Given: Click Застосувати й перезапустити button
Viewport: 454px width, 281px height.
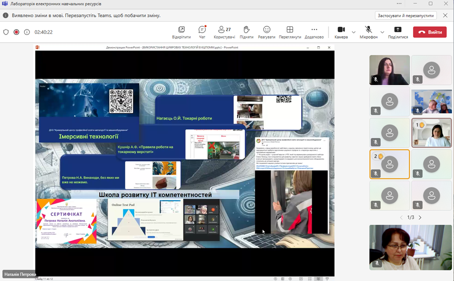Looking at the screenshot, I should pyautogui.click(x=406, y=15).
